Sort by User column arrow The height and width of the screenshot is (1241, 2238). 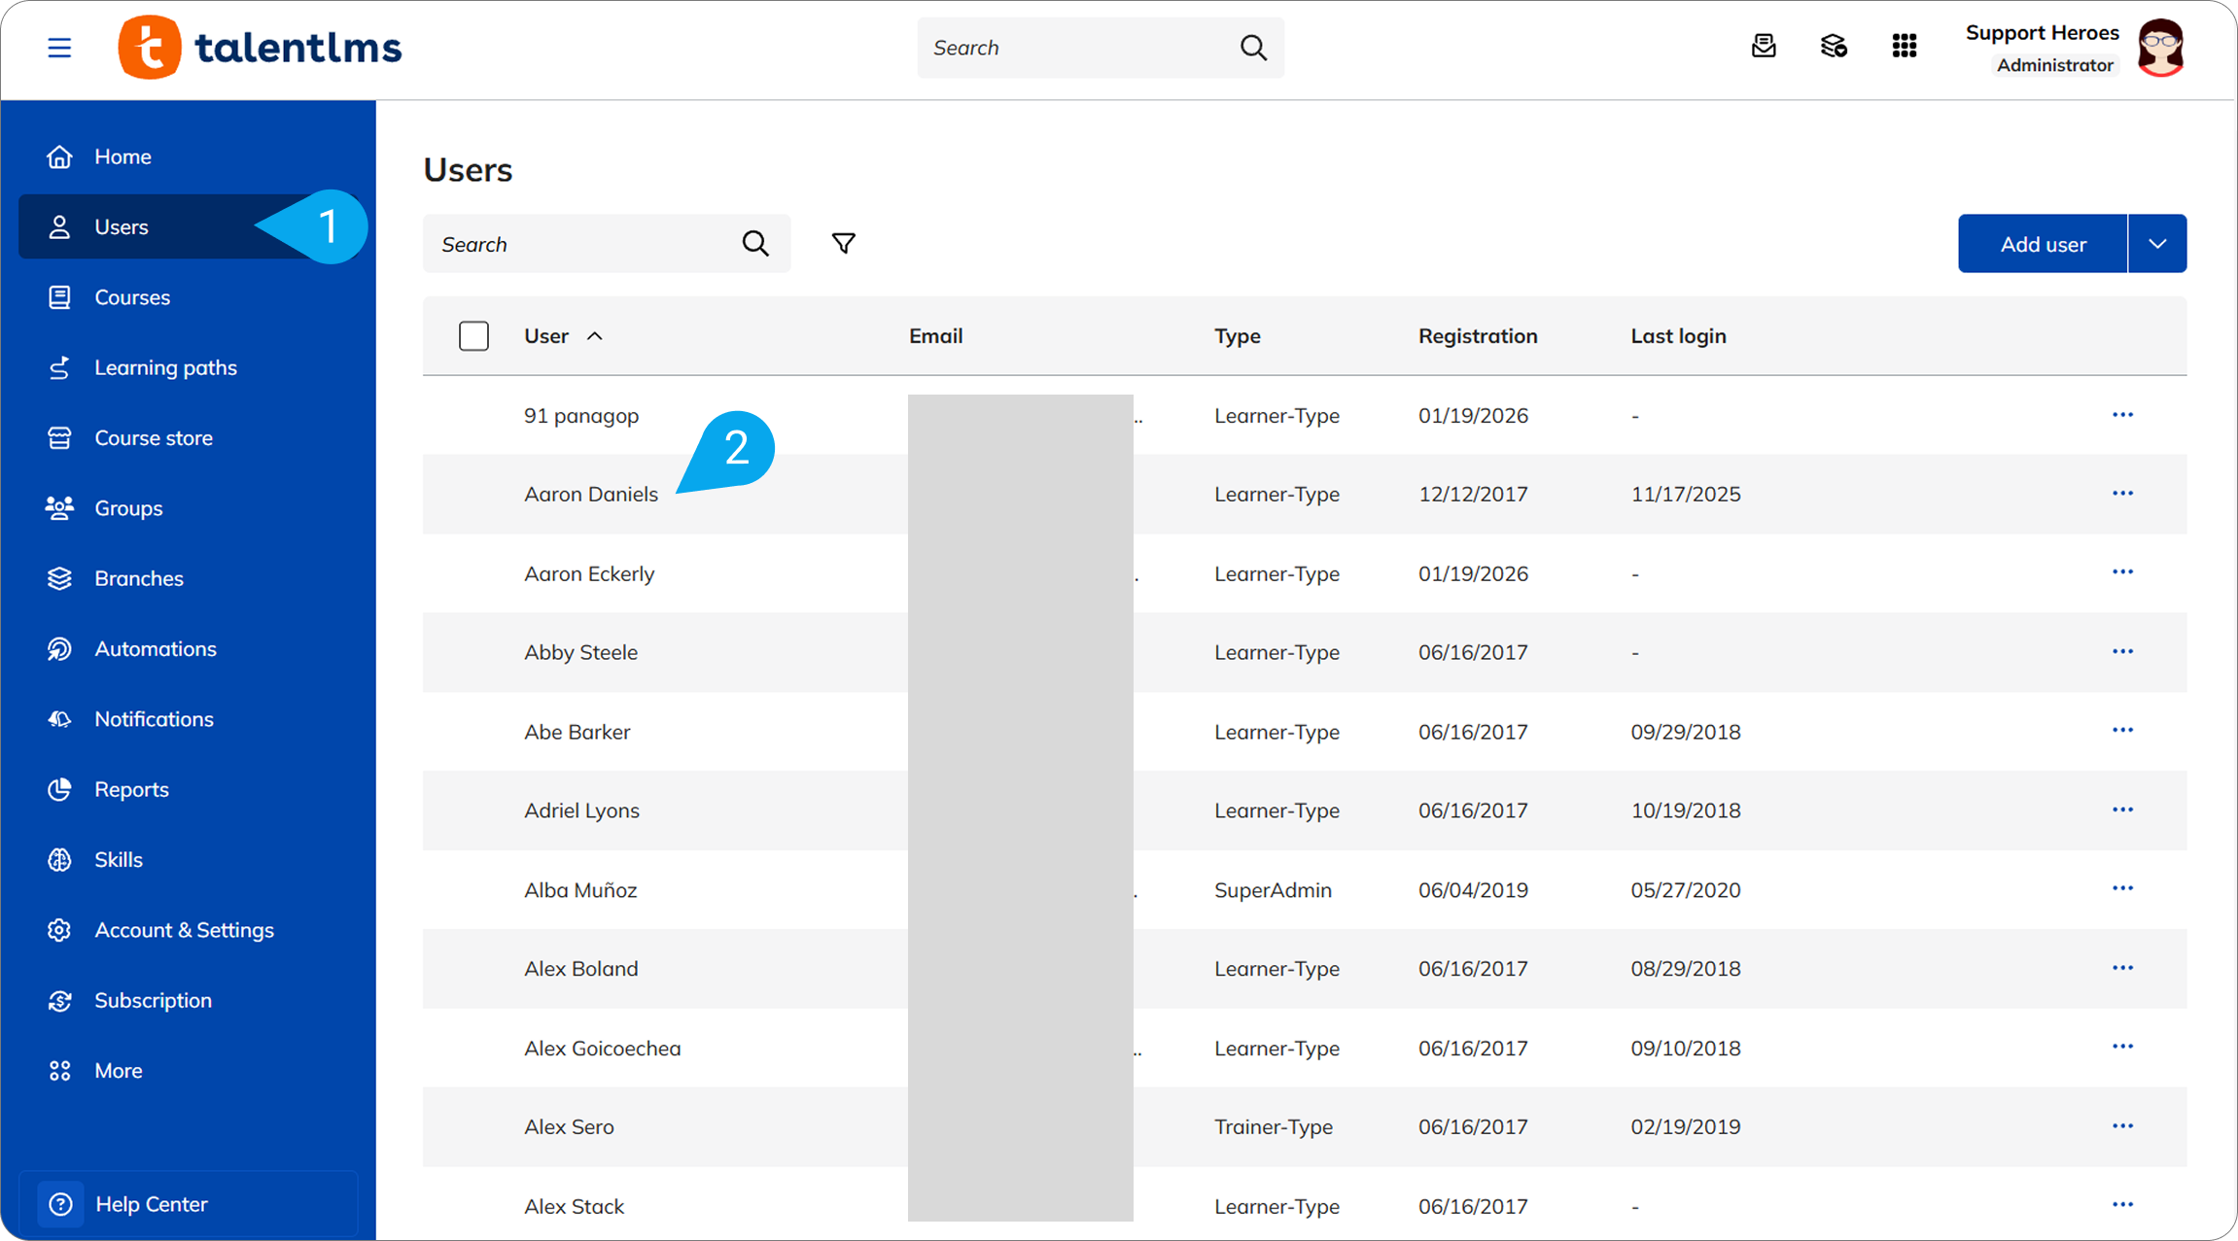point(595,336)
